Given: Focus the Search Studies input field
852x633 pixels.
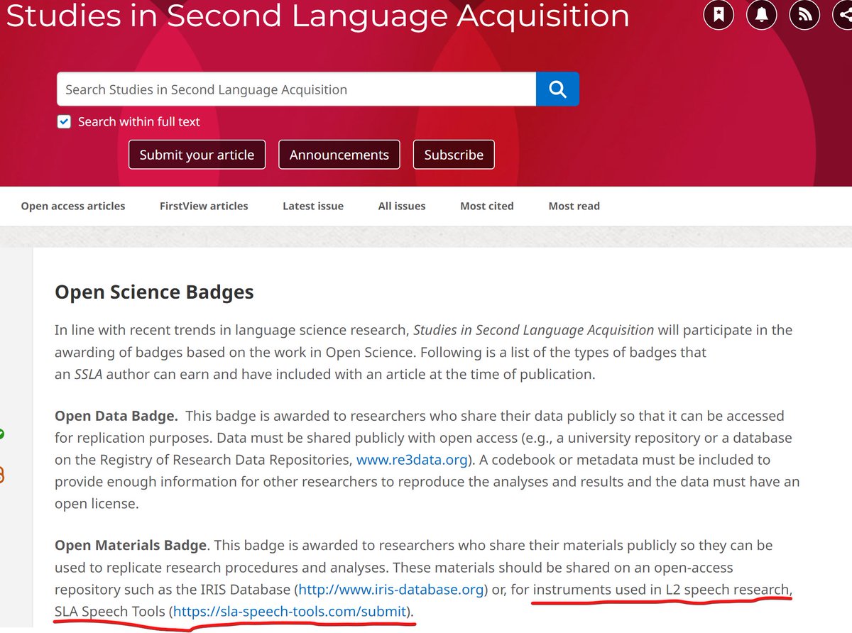Looking at the screenshot, I should point(296,89).
